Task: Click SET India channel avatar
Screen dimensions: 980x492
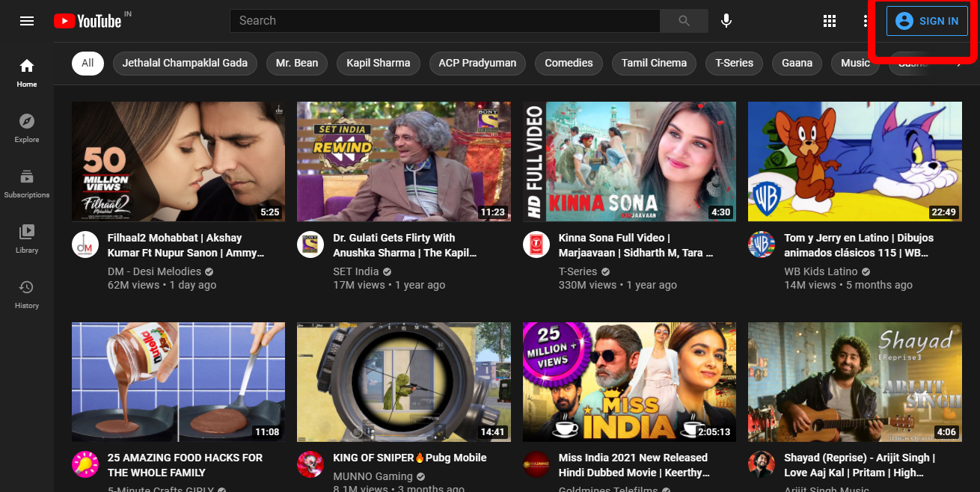Action: [310, 245]
